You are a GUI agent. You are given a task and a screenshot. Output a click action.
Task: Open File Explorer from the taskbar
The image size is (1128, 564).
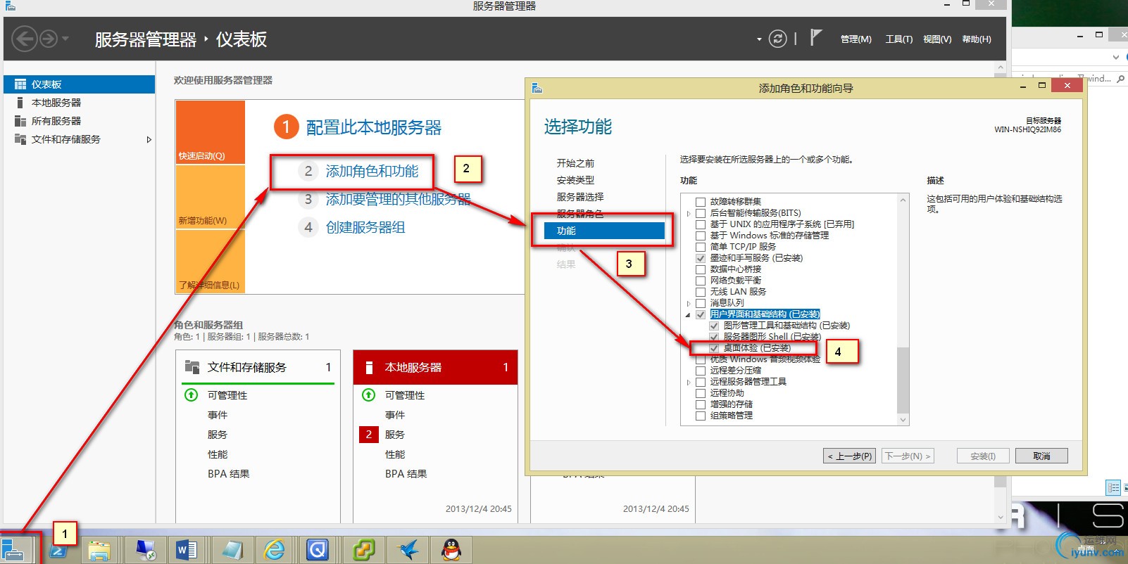tap(99, 550)
